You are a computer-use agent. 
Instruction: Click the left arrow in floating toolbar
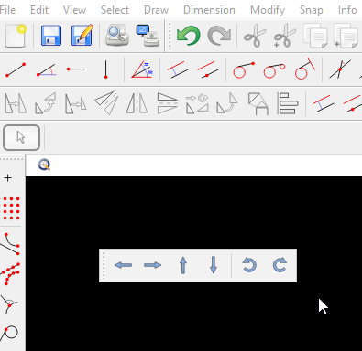coord(123,265)
